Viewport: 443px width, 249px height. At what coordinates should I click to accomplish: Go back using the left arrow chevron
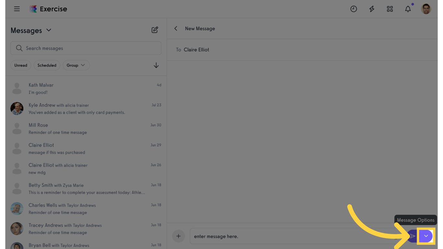[x=176, y=29]
